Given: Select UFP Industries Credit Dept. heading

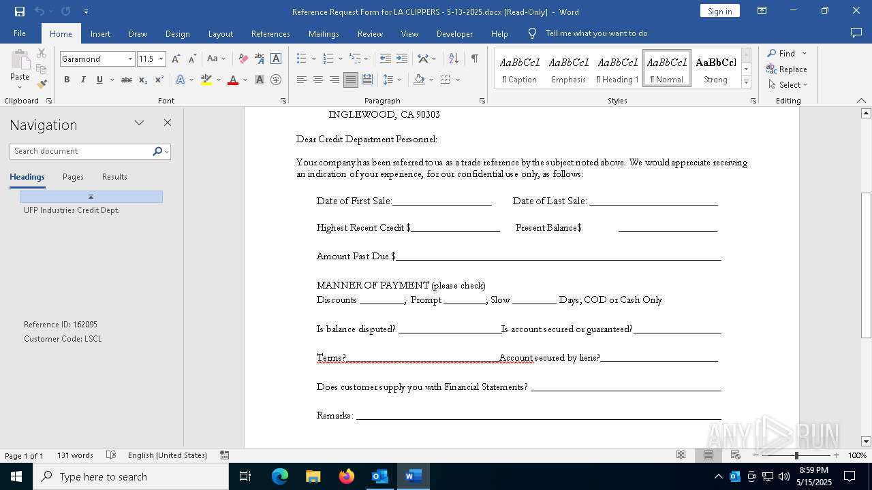Looking at the screenshot, I should click(x=72, y=210).
